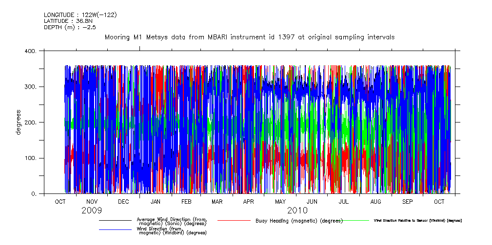Select the 2009 year label
The height and width of the screenshot is (245, 492).
pyautogui.click(x=92, y=210)
